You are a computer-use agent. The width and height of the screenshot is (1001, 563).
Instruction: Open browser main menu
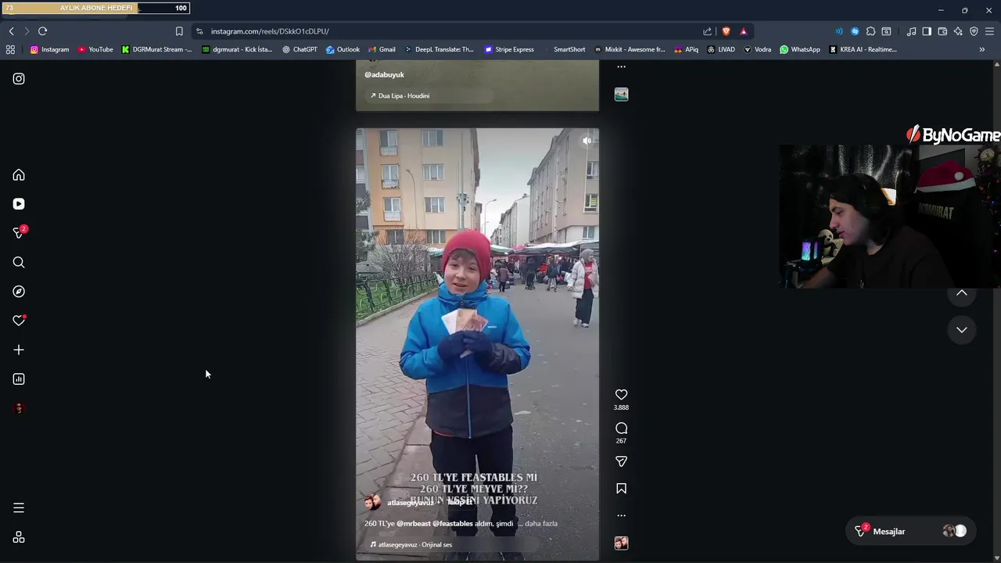(989, 31)
